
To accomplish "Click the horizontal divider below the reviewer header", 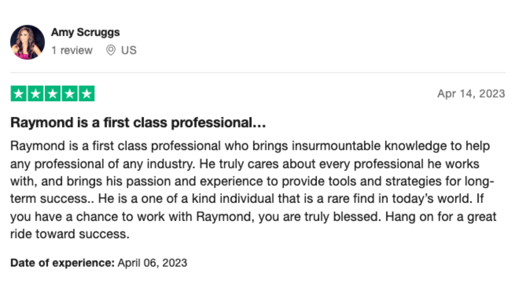I will 257,73.
